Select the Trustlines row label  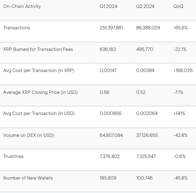tap(13, 156)
